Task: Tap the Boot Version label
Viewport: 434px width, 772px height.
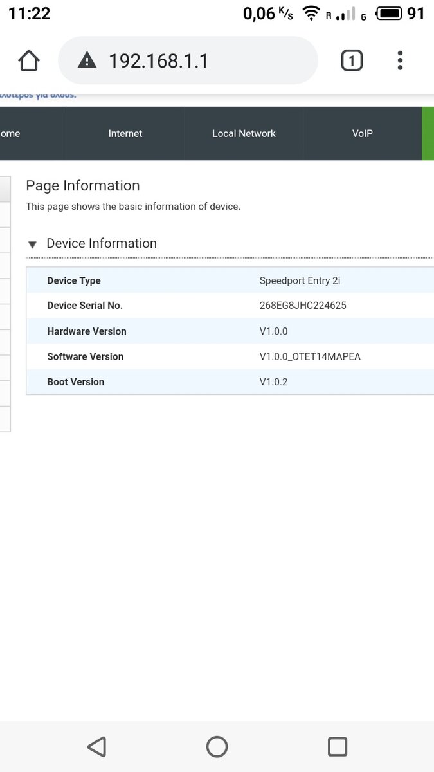Action: 75,381
